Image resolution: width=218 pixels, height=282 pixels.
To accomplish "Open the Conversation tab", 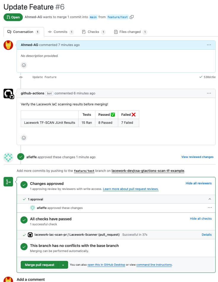I will (24, 32).
